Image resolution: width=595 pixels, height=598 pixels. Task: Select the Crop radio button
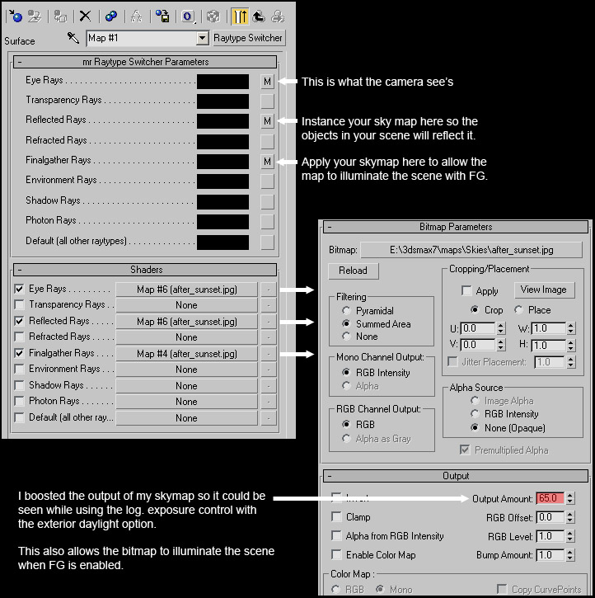(x=474, y=309)
